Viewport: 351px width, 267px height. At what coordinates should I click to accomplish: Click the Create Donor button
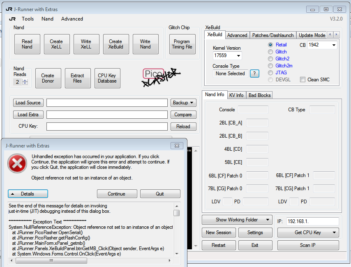point(48,78)
